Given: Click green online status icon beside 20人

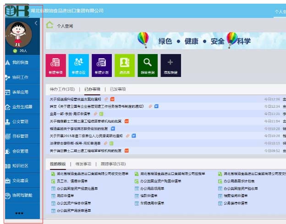Looking at the screenshot, I should click(x=15, y=51).
